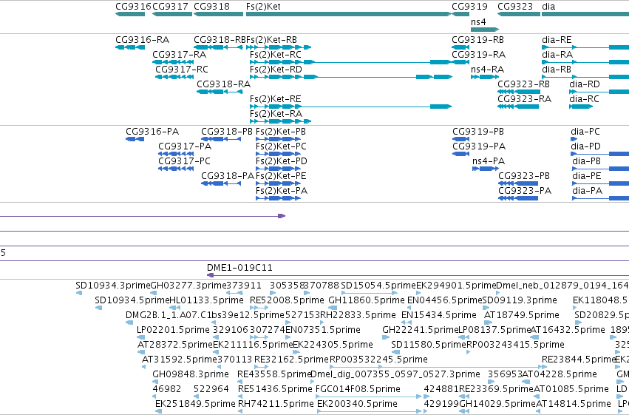Screen dimensions: 629x415
Task: Select transcript label Fs(2)Ket-RD
Action: (x=276, y=70)
